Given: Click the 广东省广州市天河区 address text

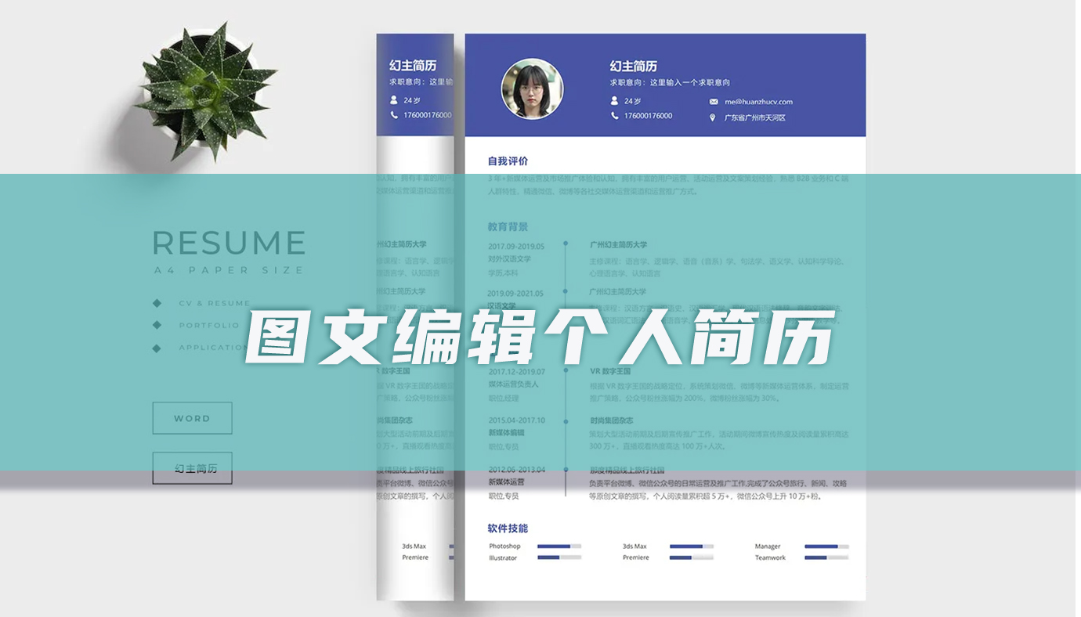Looking at the screenshot, I should (754, 118).
